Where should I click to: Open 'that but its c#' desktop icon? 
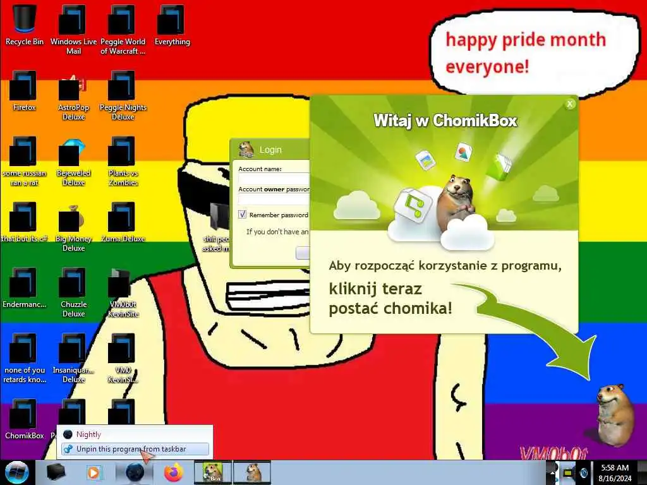coord(25,222)
